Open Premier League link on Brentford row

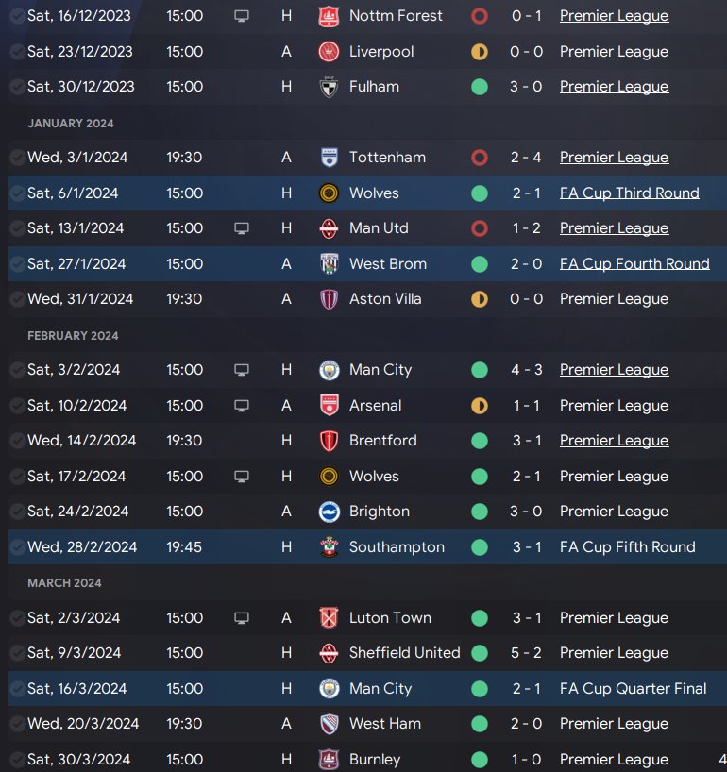tap(614, 441)
